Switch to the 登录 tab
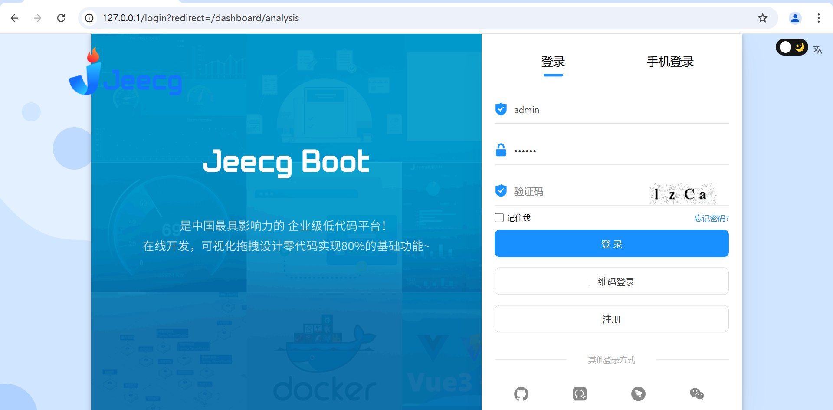Viewport: 833px width, 410px height. coord(553,62)
